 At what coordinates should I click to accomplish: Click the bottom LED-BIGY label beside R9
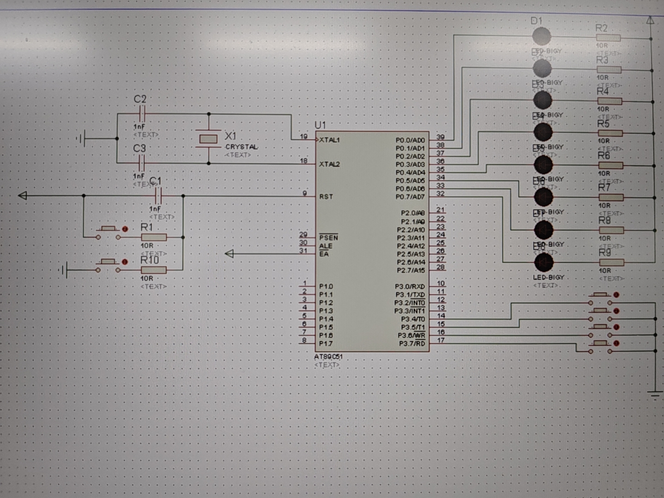click(x=548, y=278)
